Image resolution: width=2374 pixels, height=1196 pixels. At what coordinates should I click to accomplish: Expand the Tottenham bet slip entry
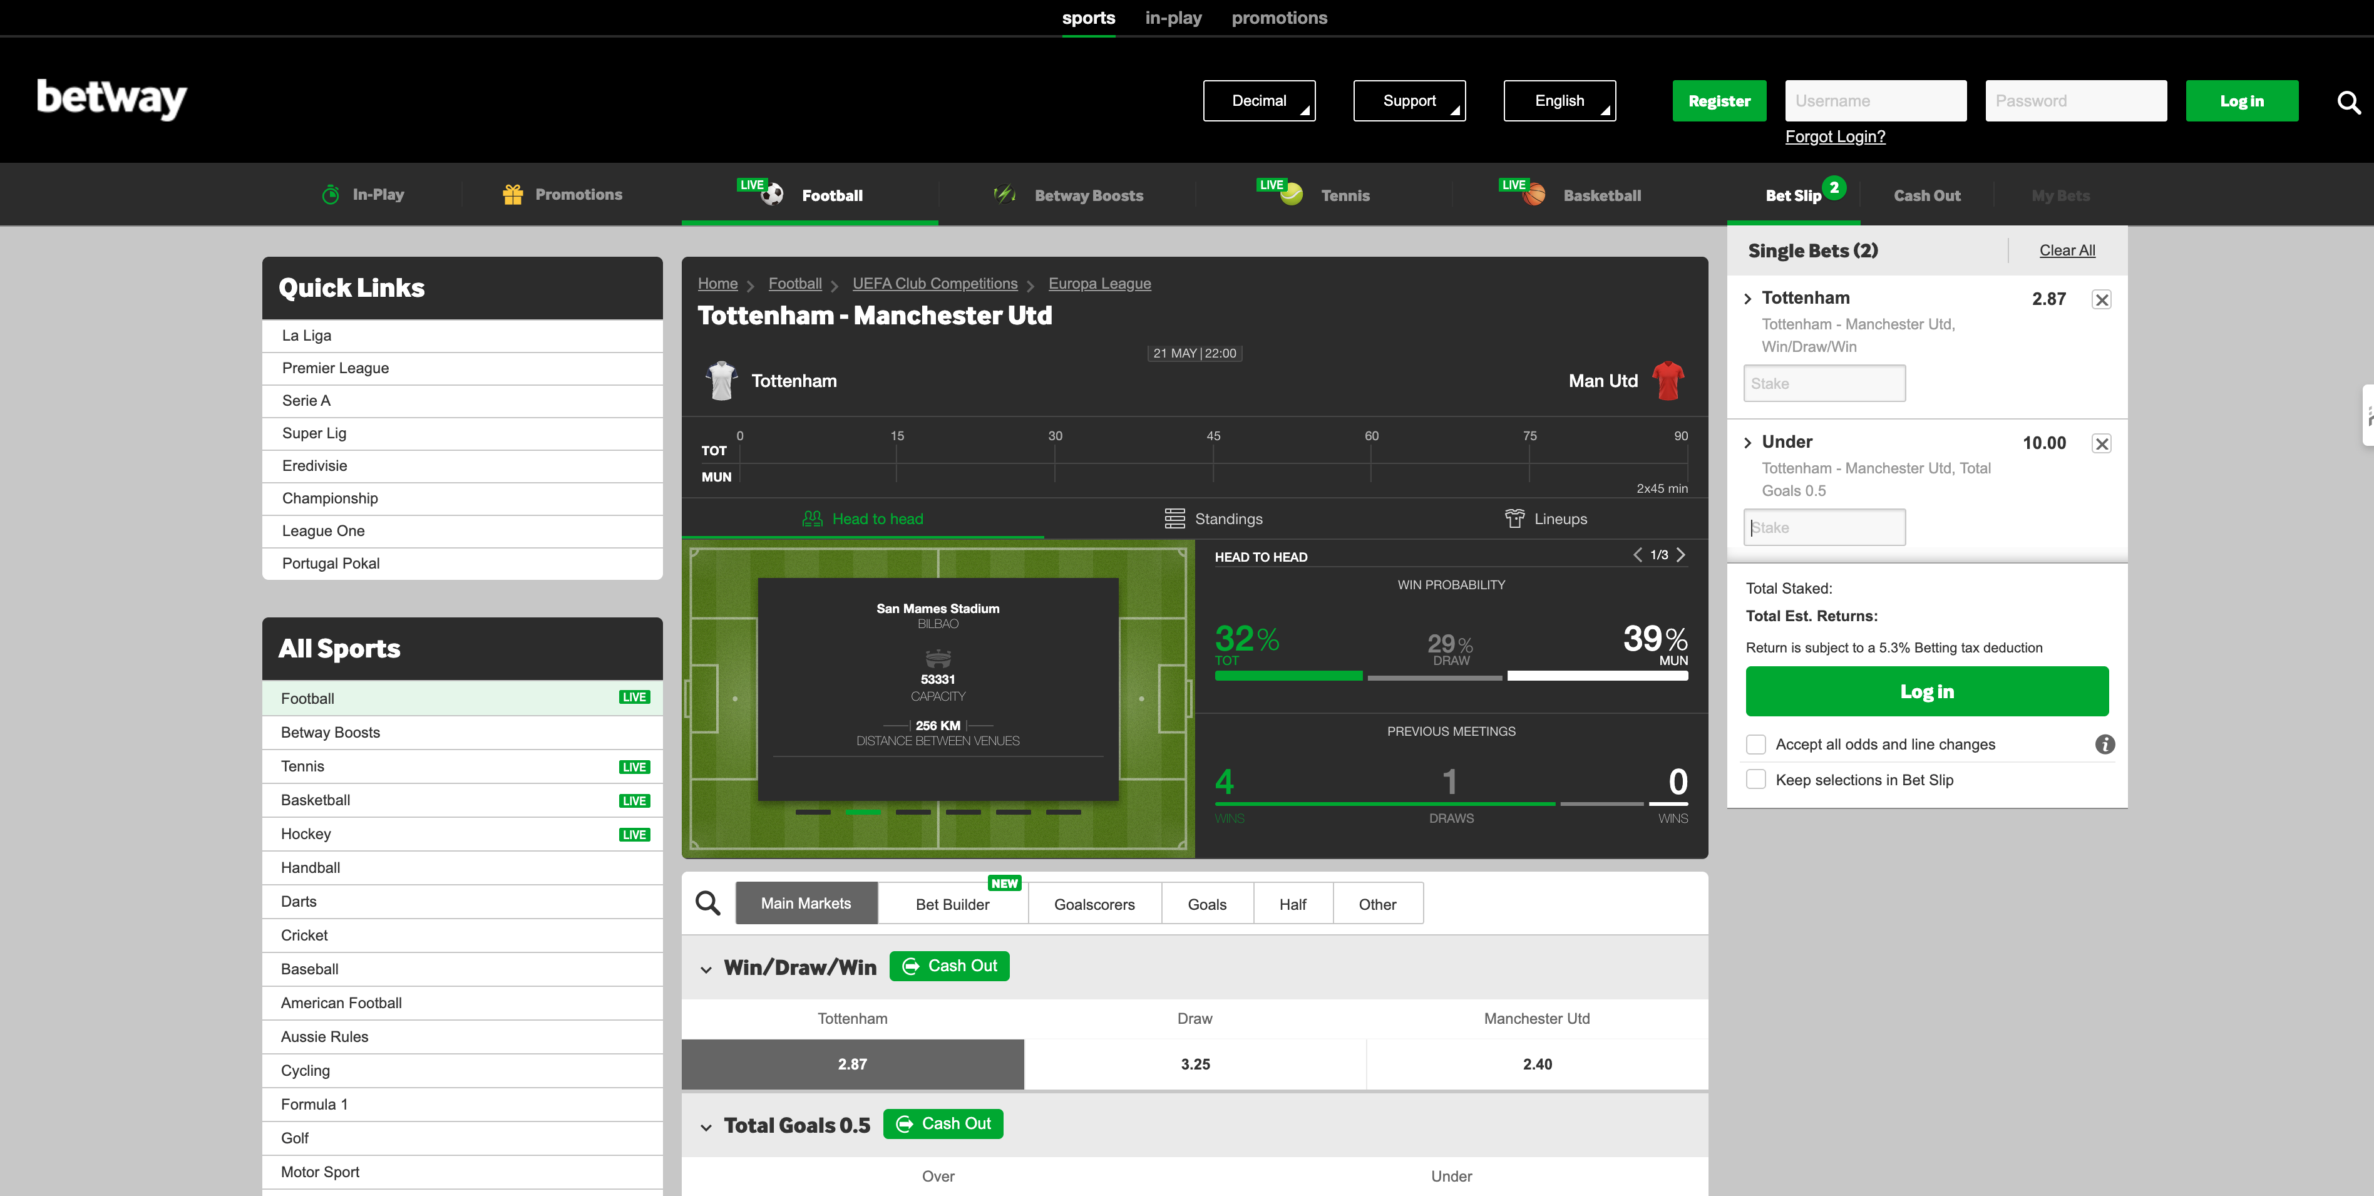point(1747,299)
